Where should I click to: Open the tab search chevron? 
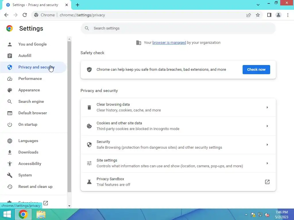pyautogui.click(x=258, y=5)
